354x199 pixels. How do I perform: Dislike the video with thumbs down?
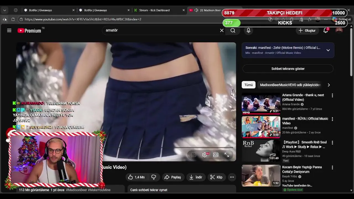(154, 177)
